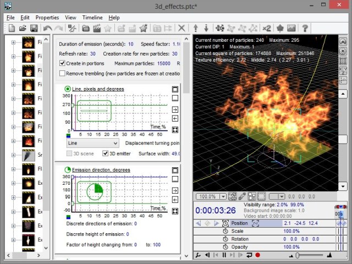Uncheck the 3D emitter checkbox
Screen dimensions: 352x264
(x=105, y=153)
